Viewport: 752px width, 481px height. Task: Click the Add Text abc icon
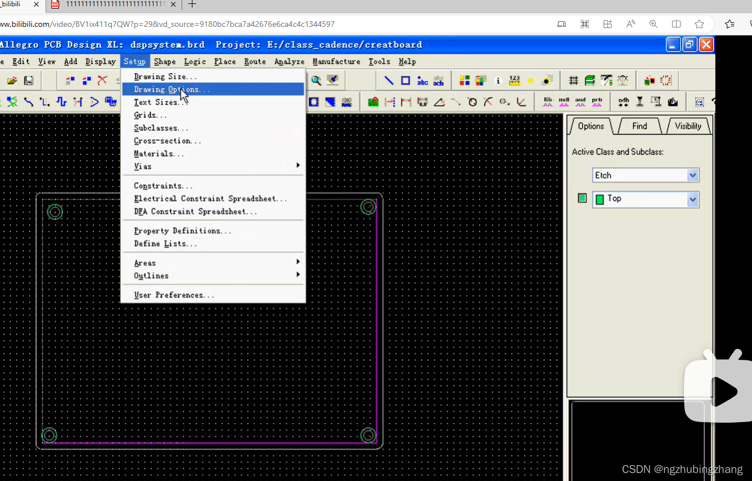(x=423, y=81)
